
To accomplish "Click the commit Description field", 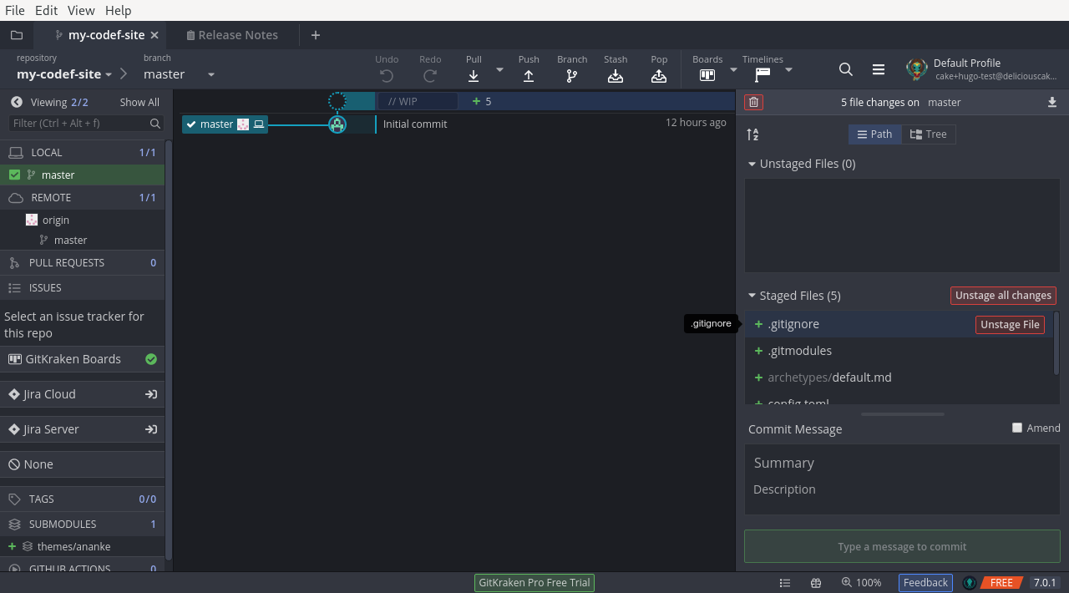I will tap(902, 489).
